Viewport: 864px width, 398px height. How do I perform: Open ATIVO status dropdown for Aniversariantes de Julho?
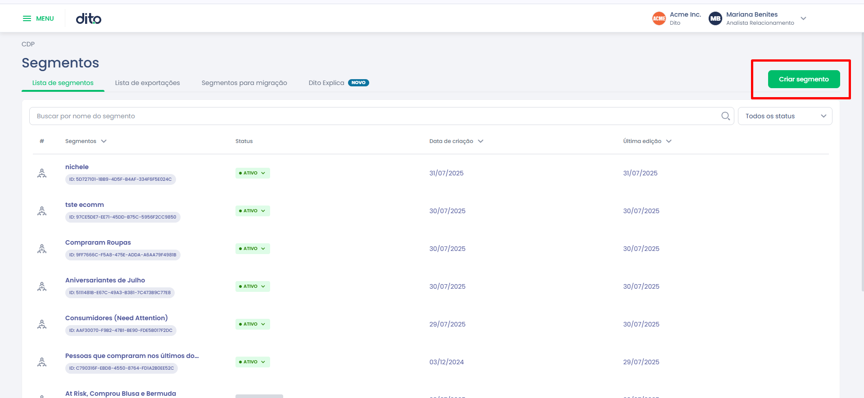click(x=253, y=286)
